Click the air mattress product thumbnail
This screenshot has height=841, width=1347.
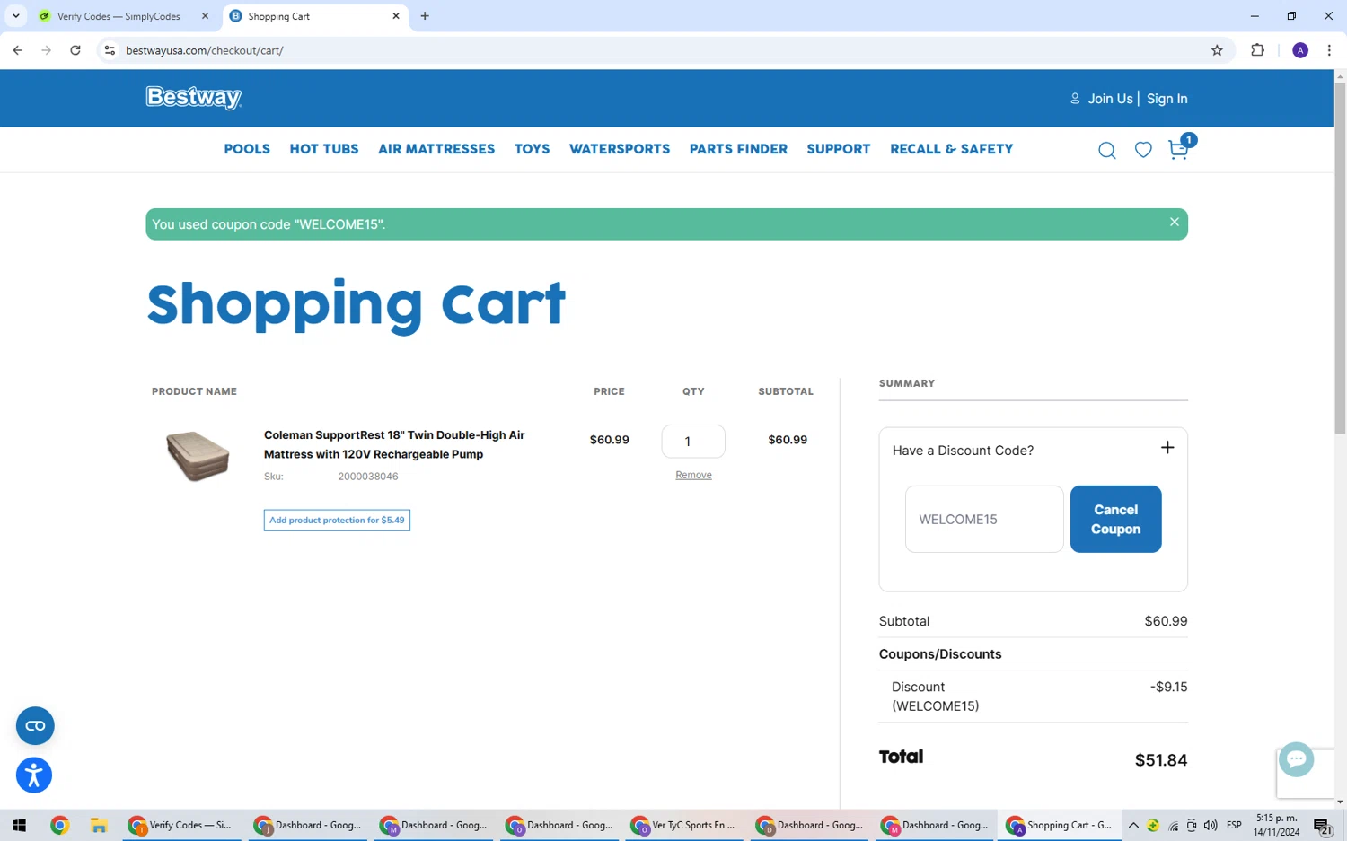point(198,455)
